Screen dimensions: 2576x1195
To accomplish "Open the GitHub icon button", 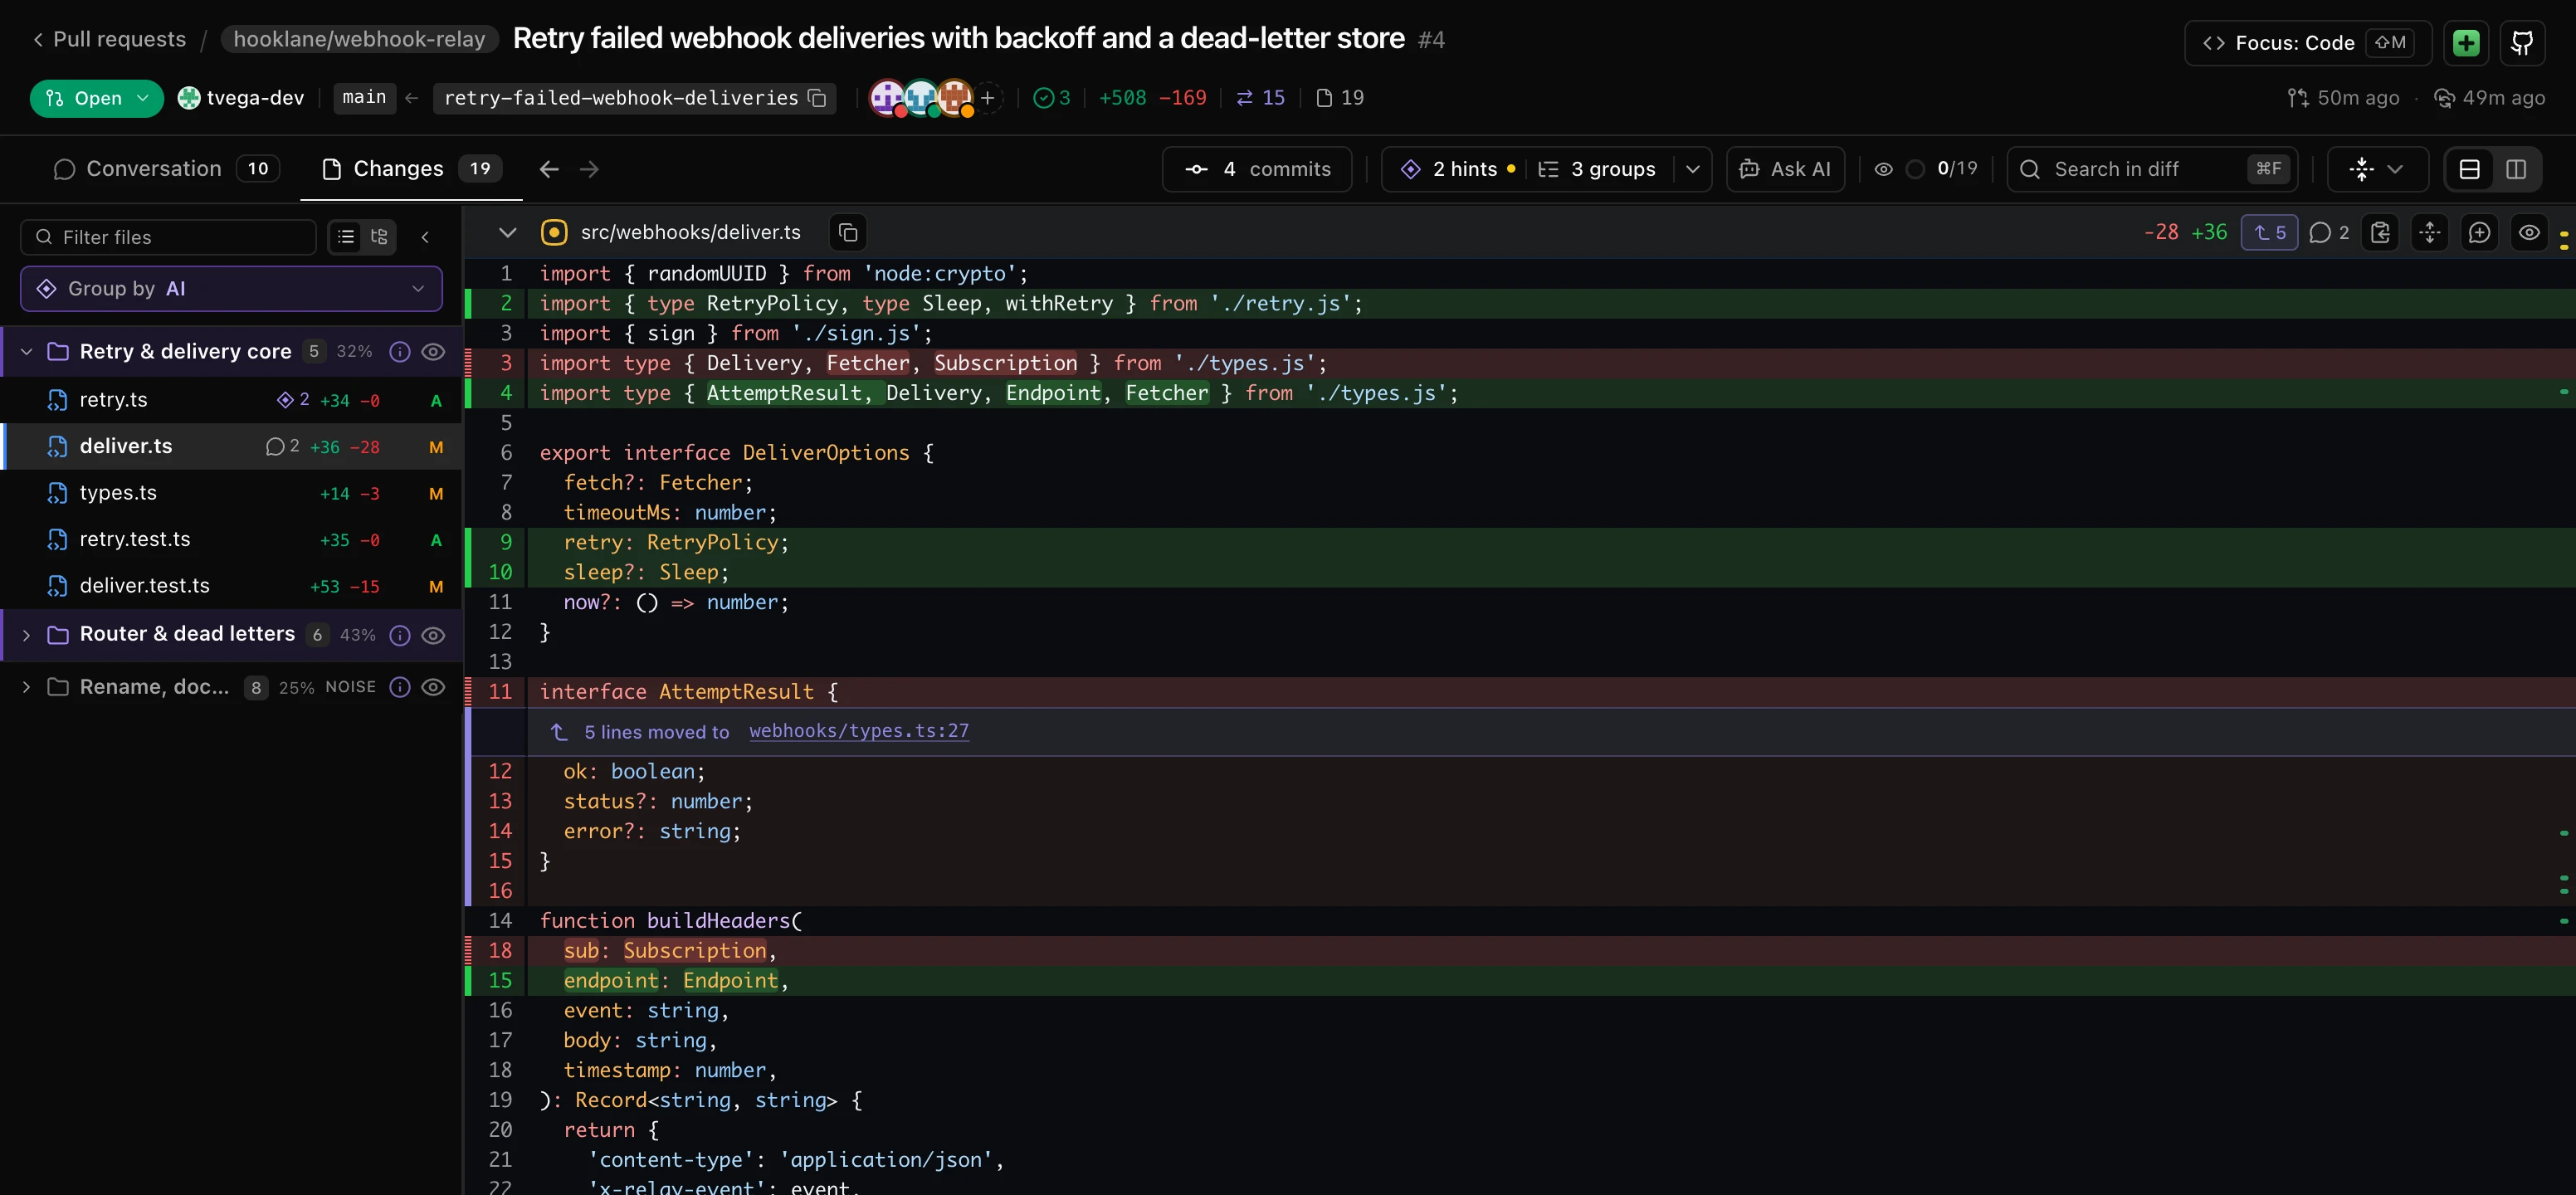I will pos(2522,42).
